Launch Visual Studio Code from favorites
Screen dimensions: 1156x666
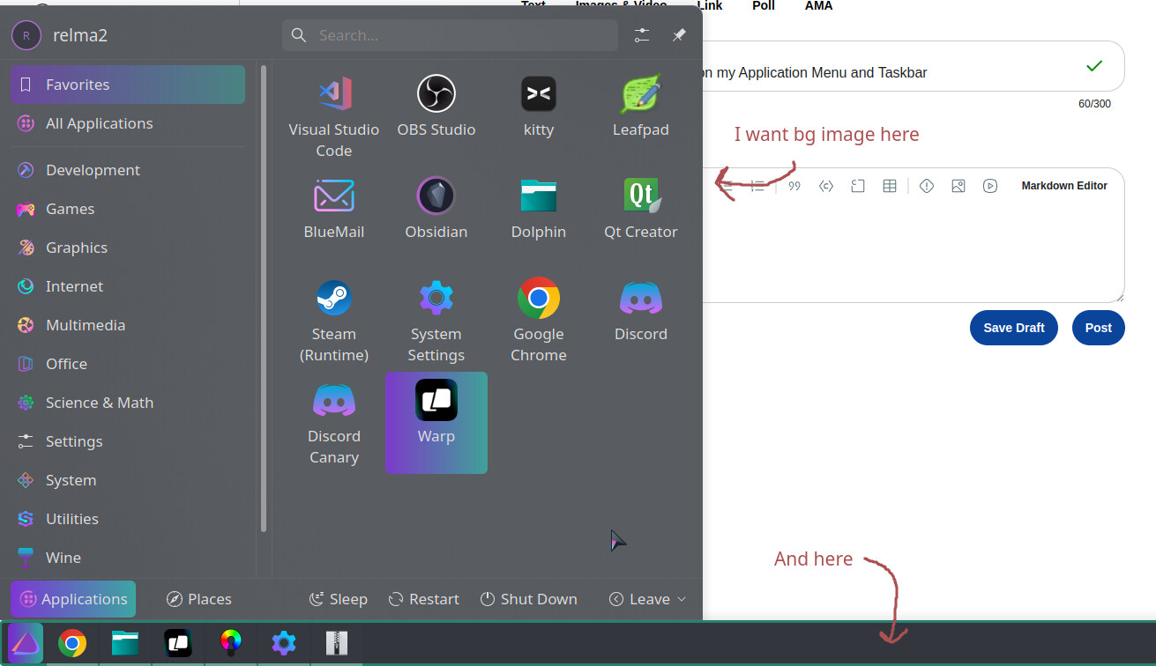334,115
